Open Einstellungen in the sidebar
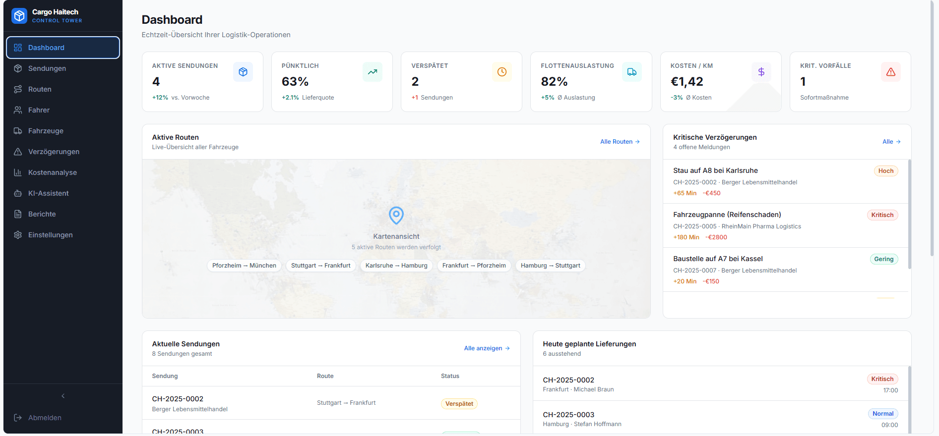The width and height of the screenshot is (939, 436). [63, 235]
